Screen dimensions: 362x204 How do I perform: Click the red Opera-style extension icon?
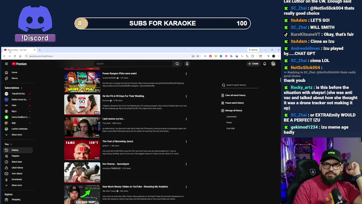point(210,56)
